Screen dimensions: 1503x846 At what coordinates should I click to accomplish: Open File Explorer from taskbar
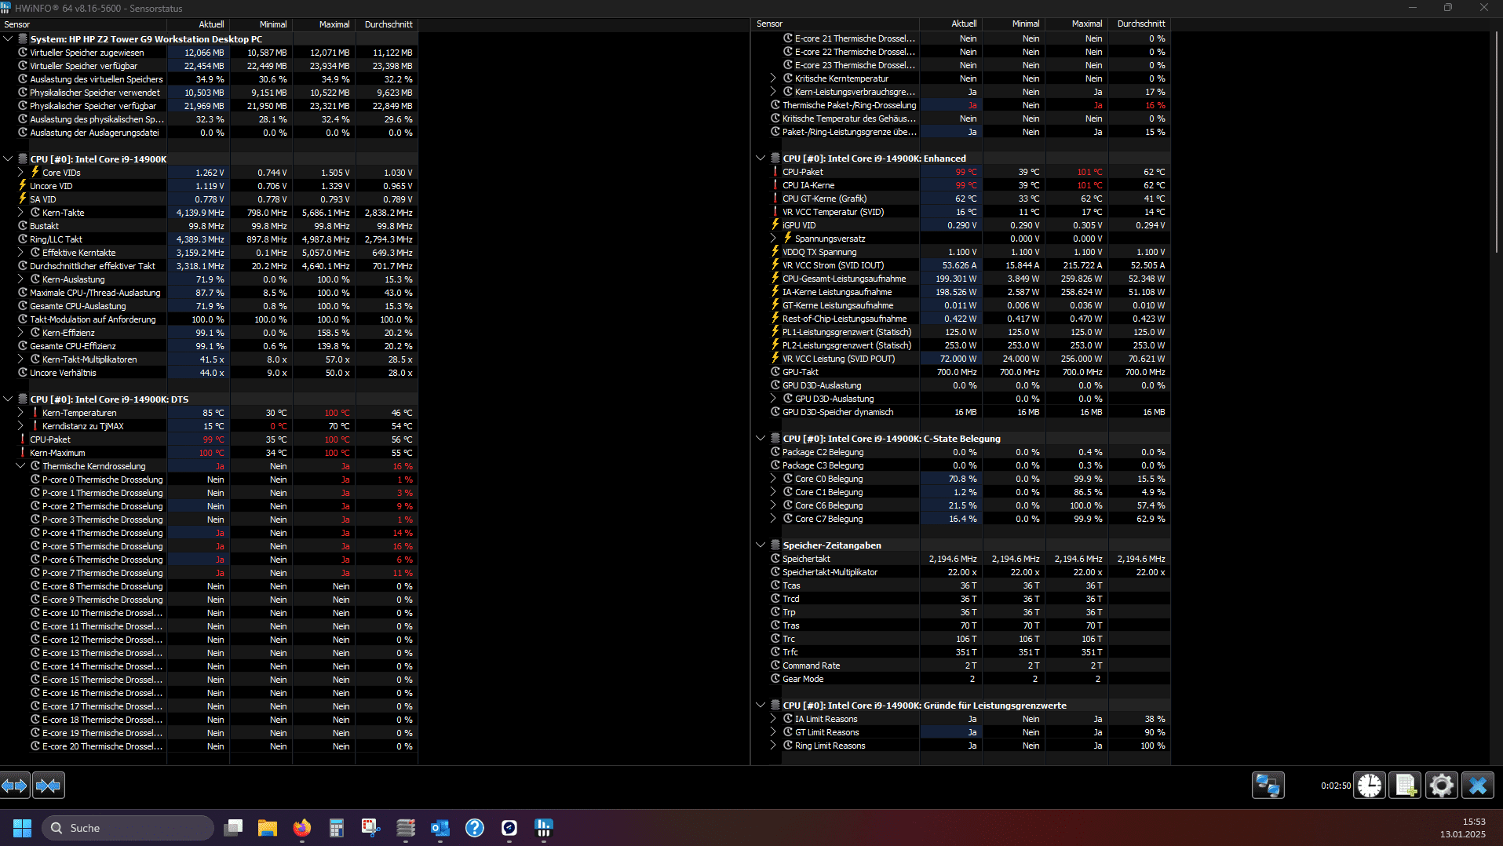268,828
